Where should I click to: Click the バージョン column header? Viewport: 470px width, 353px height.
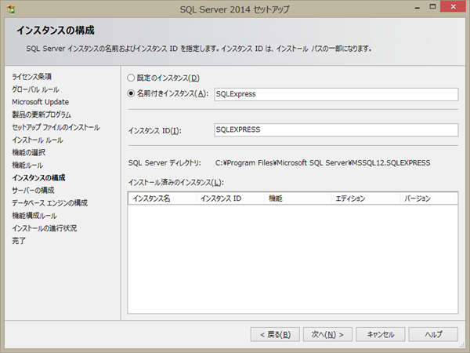pyautogui.click(x=429, y=198)
